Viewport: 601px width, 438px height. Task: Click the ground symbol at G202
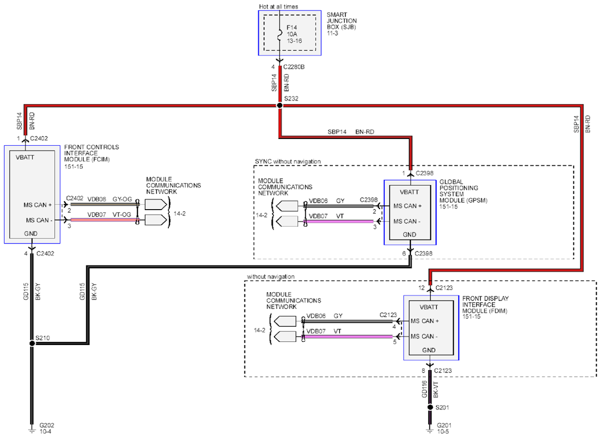[x=32, y=431]
